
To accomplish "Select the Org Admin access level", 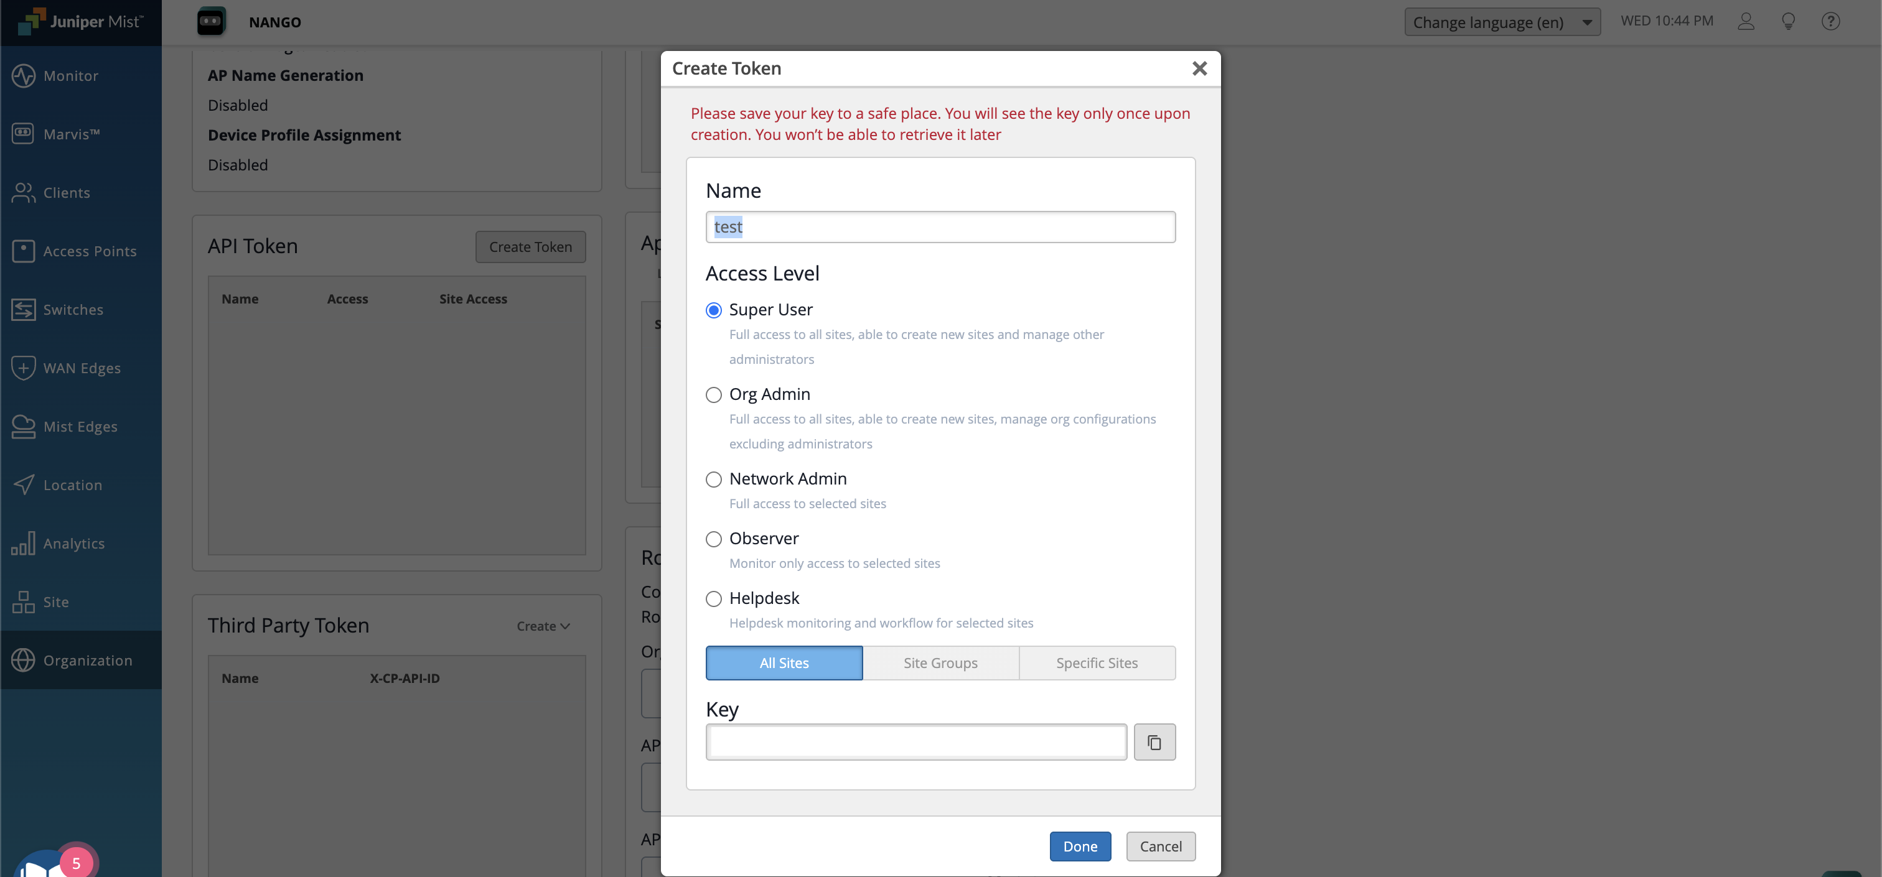I will coord(713,395).
